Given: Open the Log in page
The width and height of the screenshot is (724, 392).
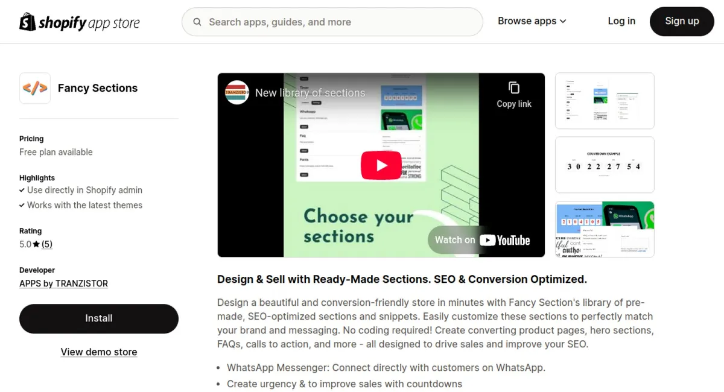Looking at the screenshot, I should click(621, 21).
